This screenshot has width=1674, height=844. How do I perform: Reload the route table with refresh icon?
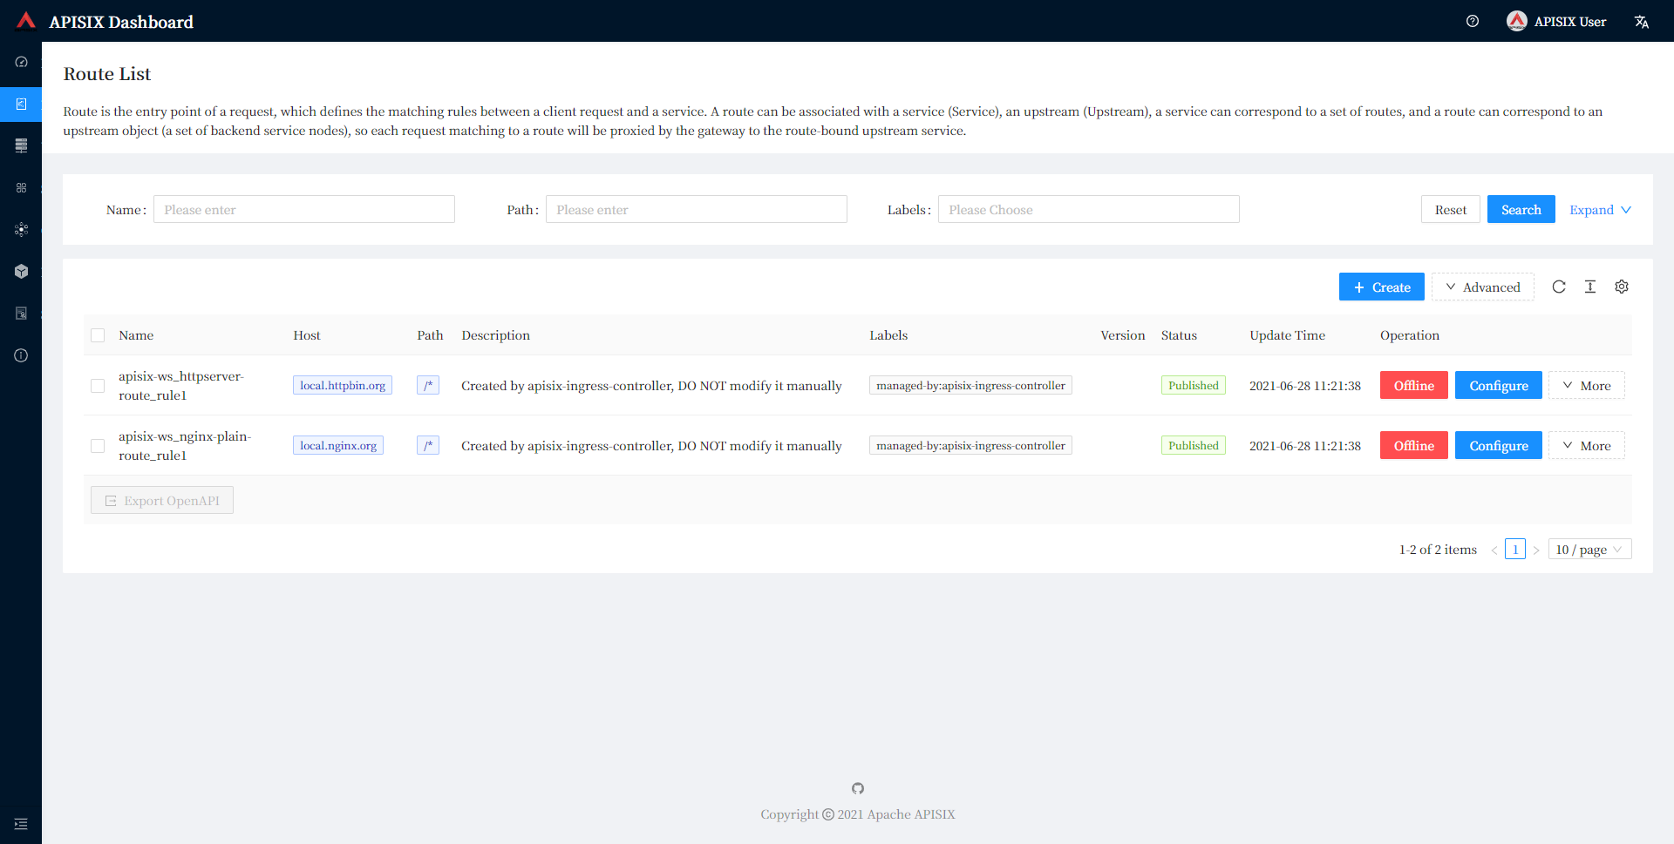[1559, 287]
